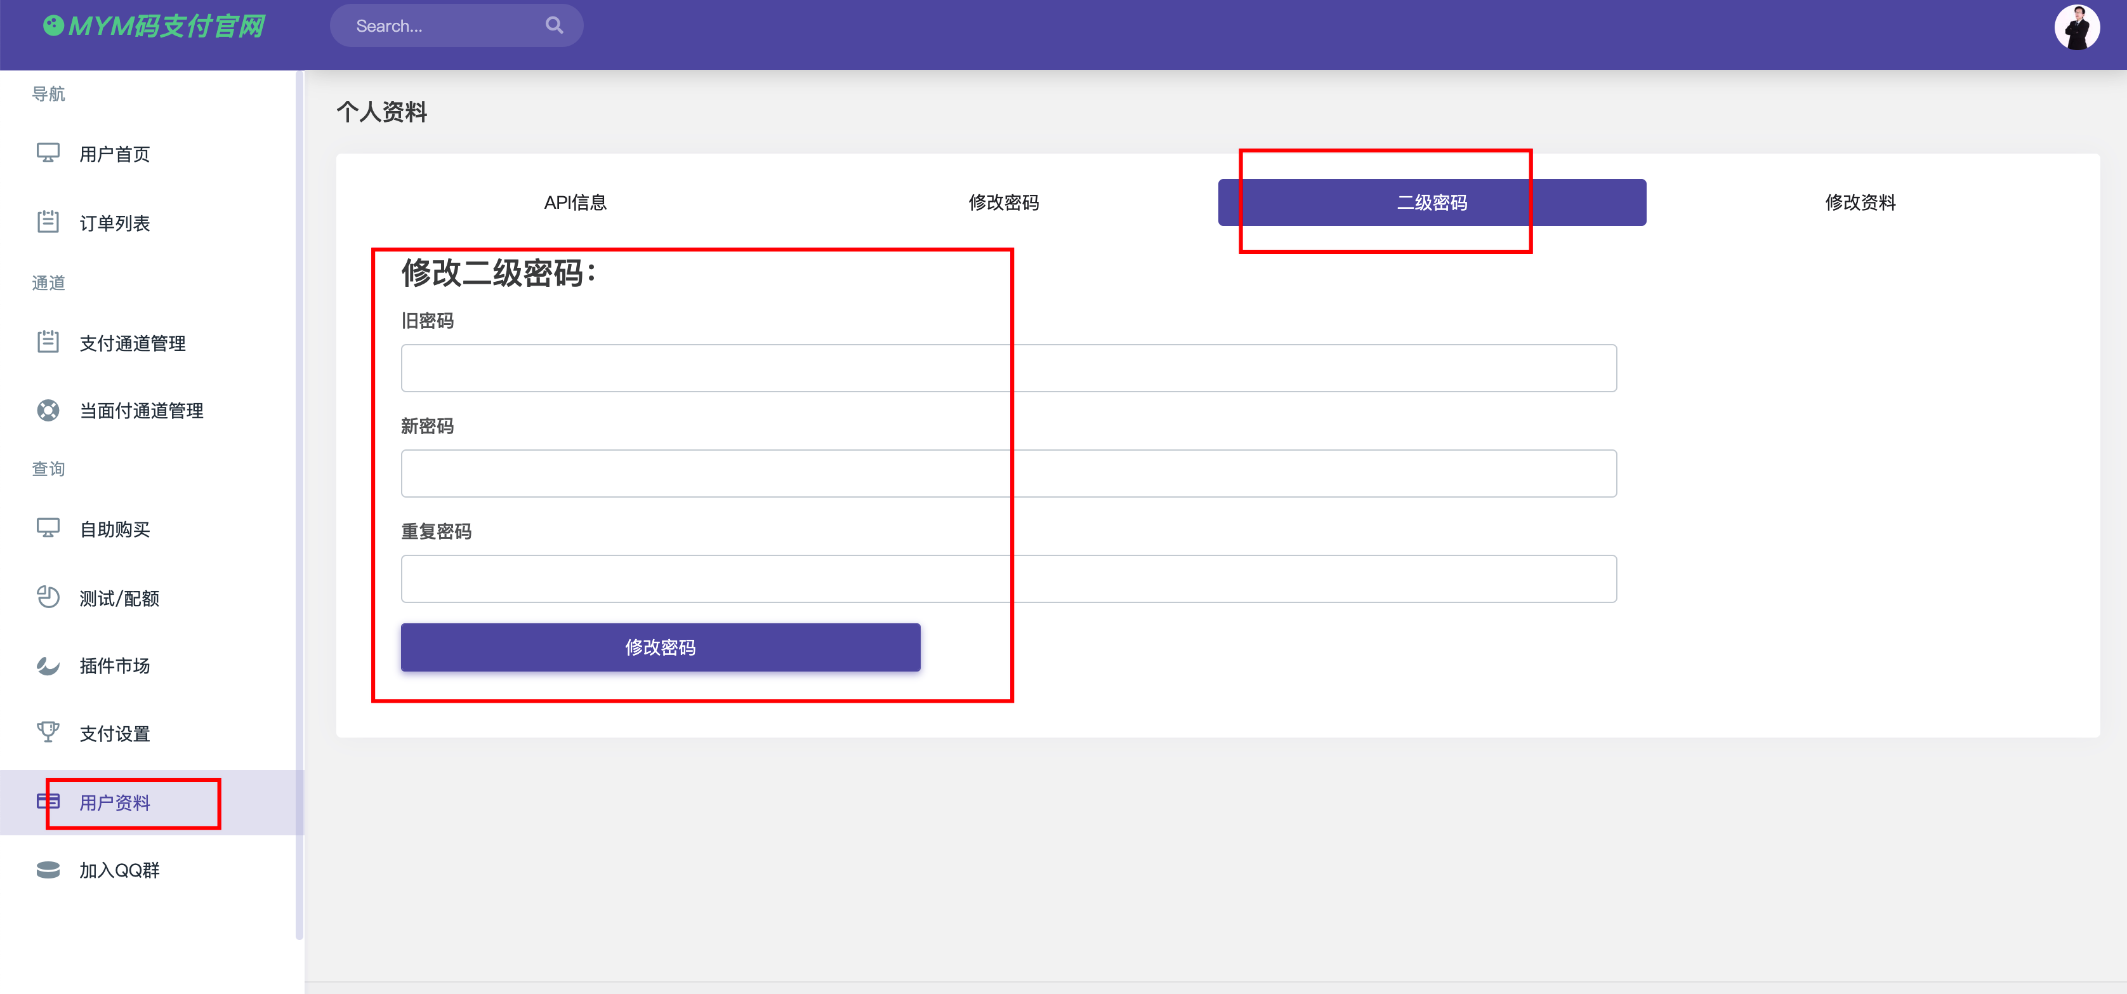Switch to the 修改资料 tab
Screen dimensions: 2127x994
coord(1859,202)
